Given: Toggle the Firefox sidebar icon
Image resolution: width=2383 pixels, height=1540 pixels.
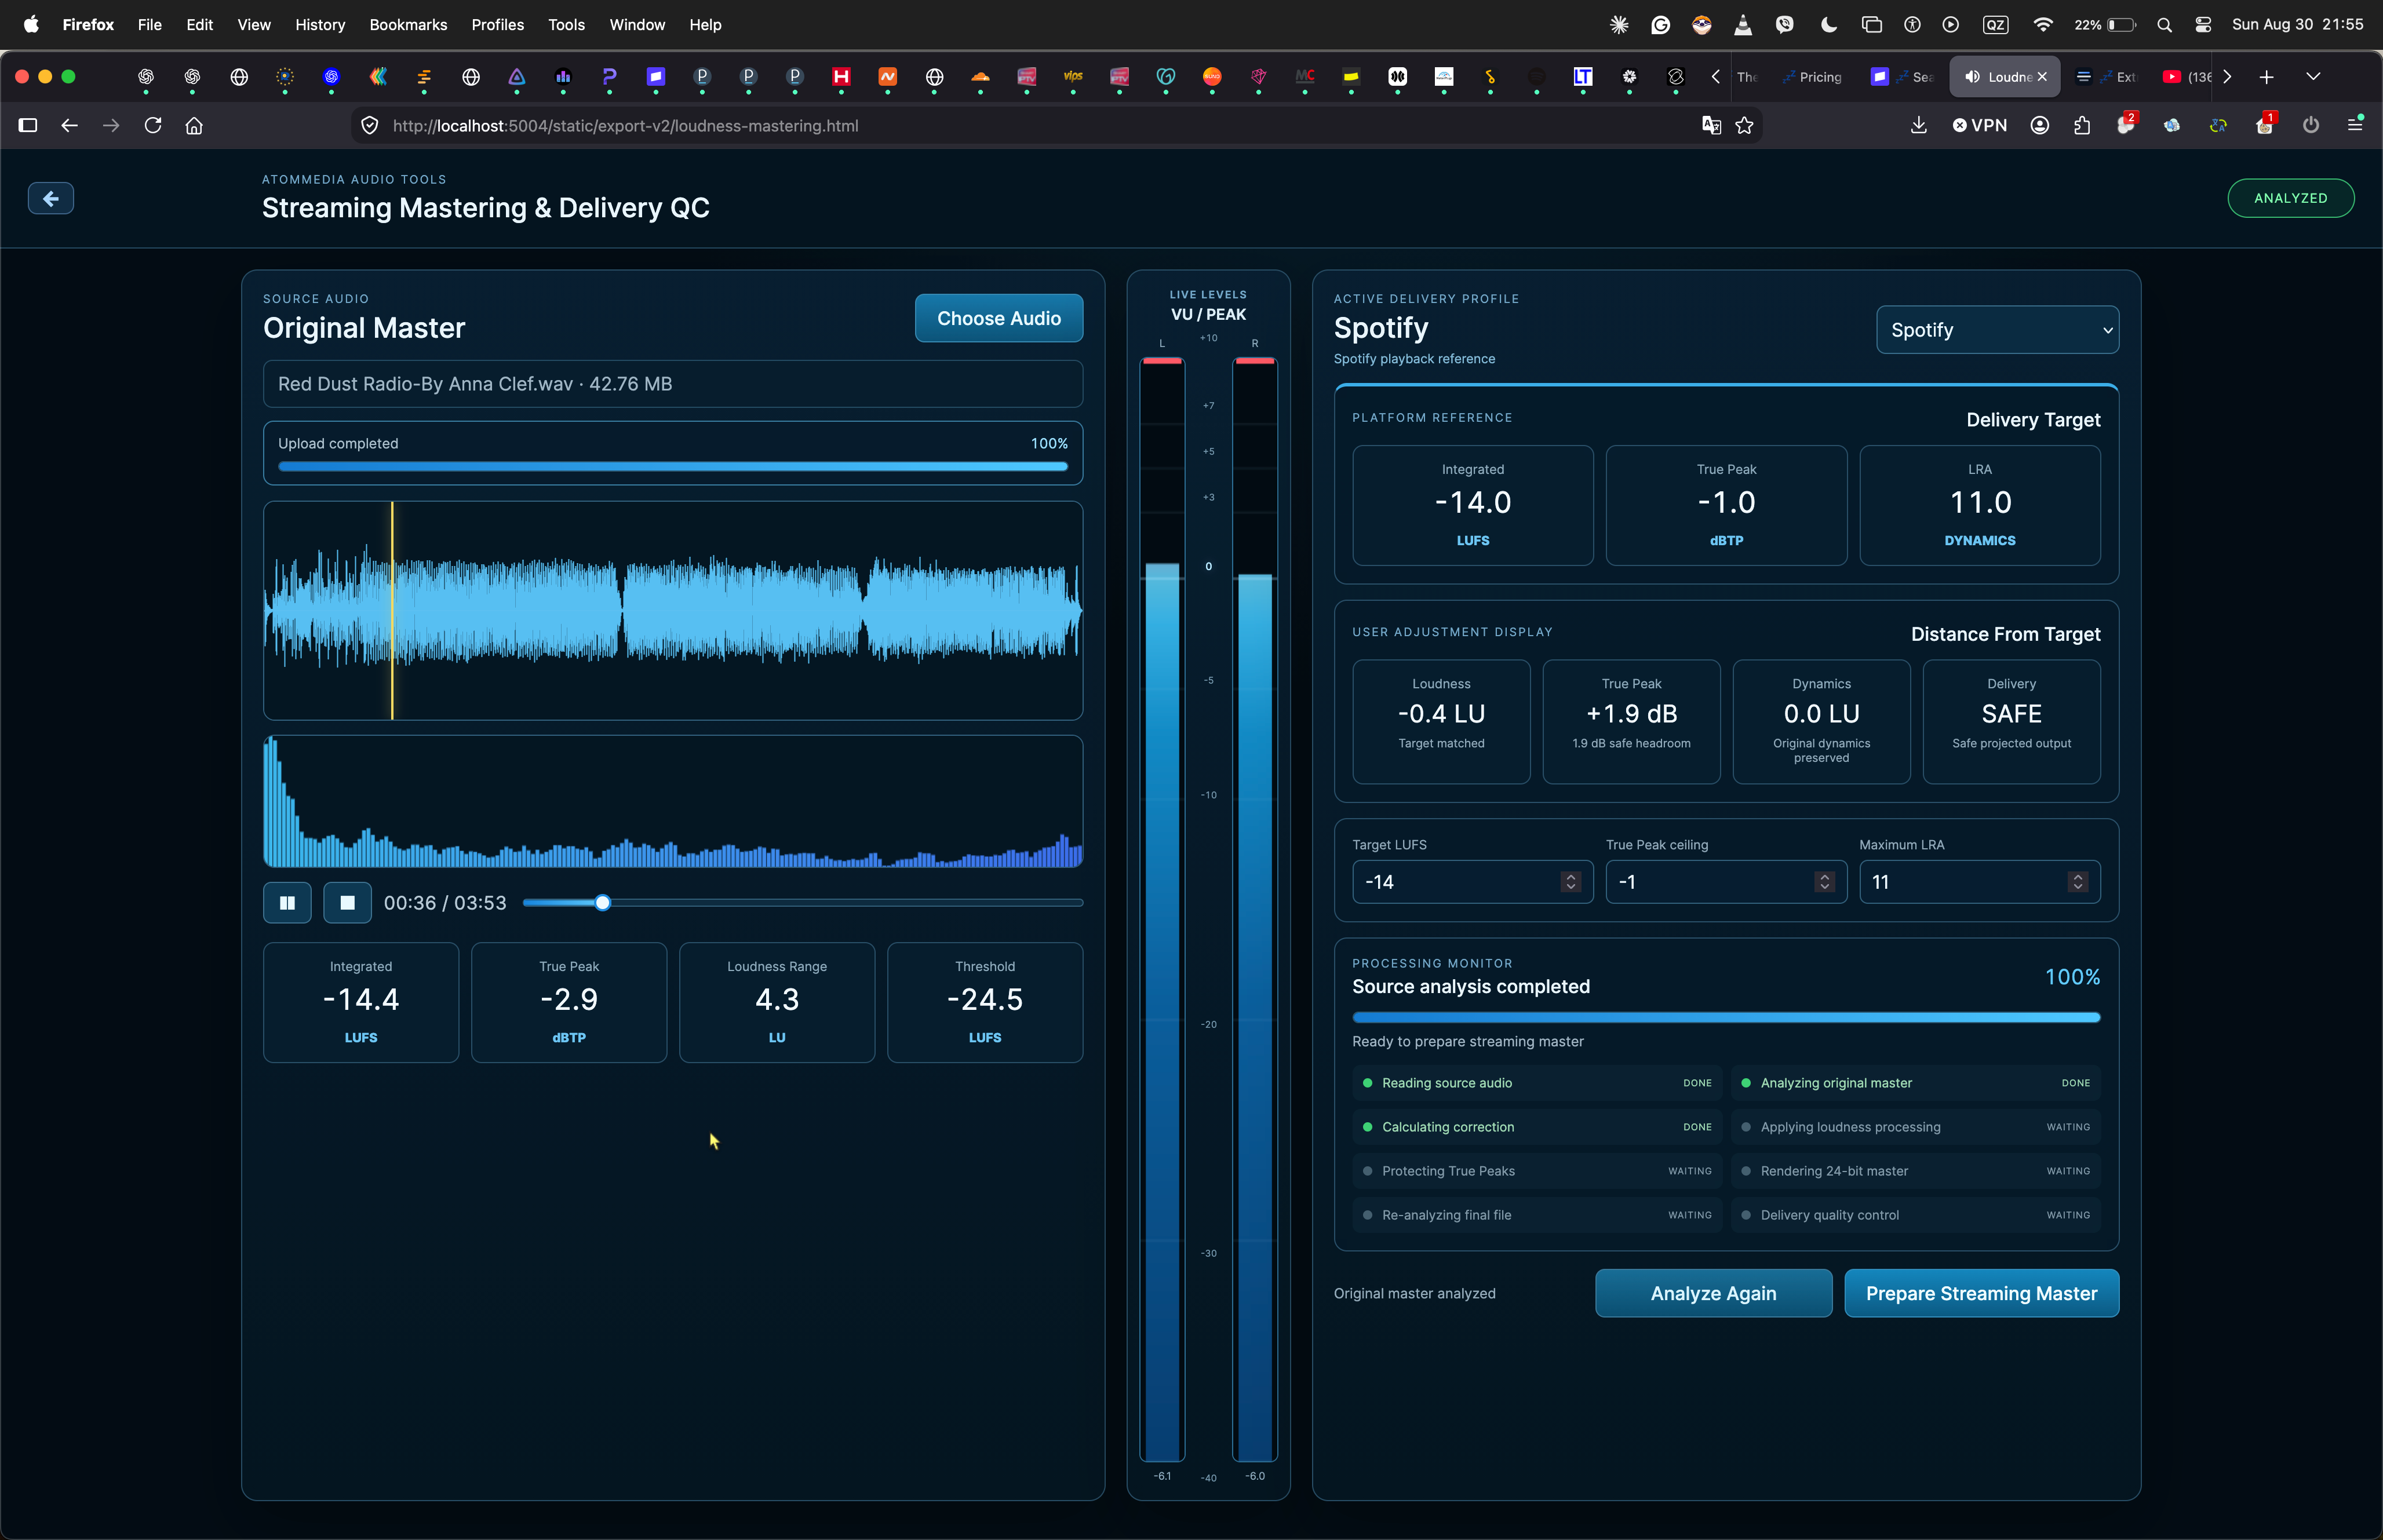Looking at the screenshot, I should 28,125.
